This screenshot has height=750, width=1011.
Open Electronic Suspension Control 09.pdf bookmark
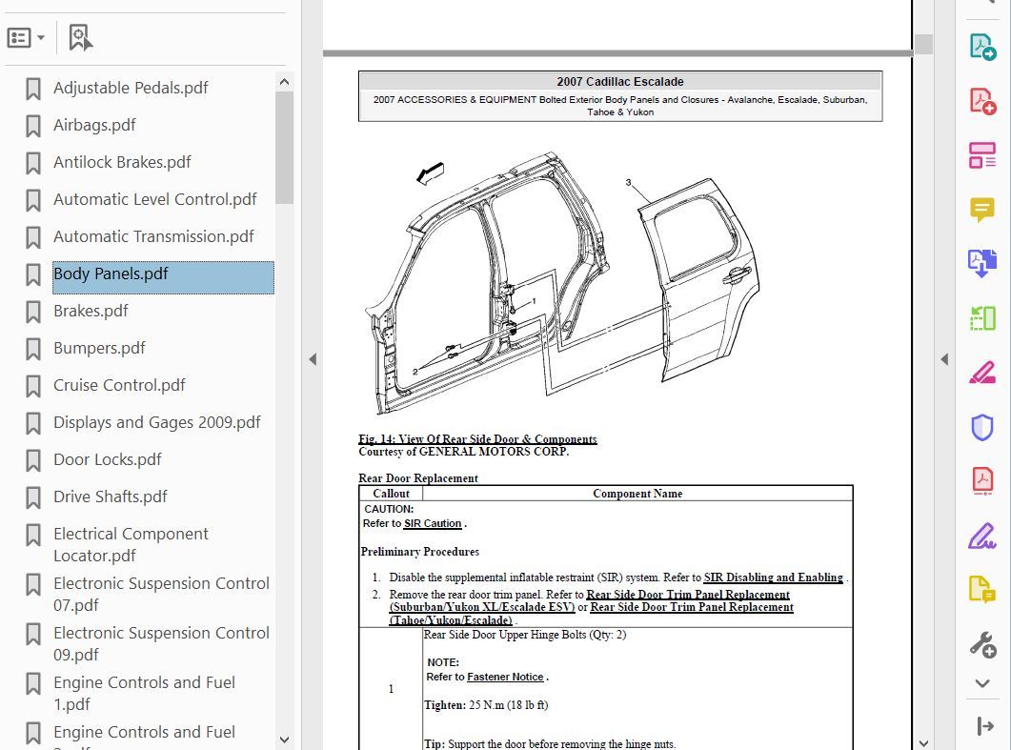pyautogui.click(x=161, y=643)
